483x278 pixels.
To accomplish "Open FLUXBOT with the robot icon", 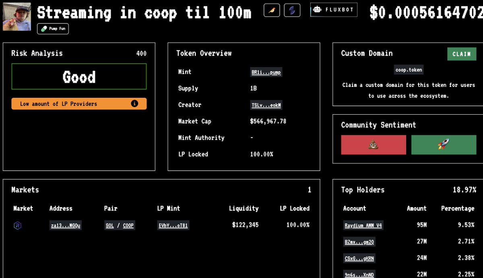I will (x=333, y=10).
